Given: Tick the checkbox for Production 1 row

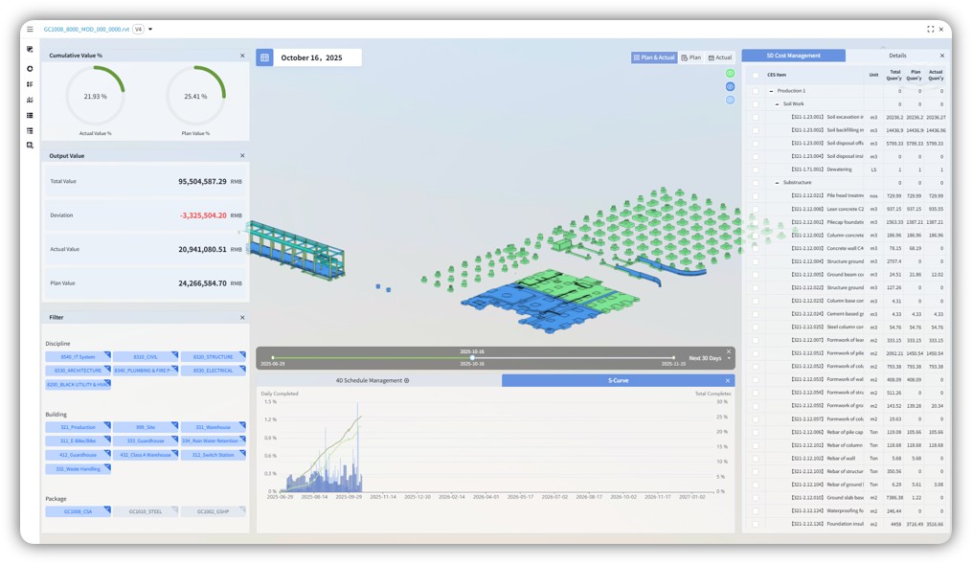Looking at the screenshot, I should (756, 91).
